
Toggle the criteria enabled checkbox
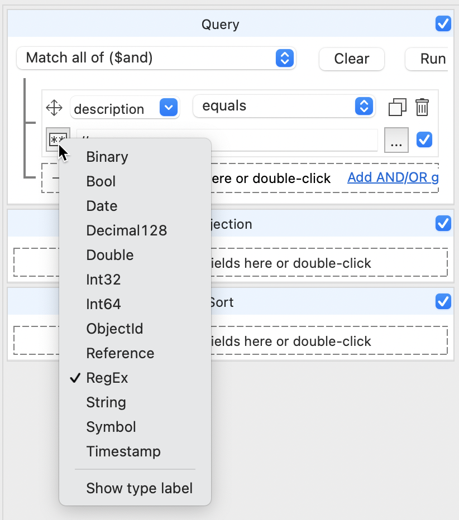point(424,139)
